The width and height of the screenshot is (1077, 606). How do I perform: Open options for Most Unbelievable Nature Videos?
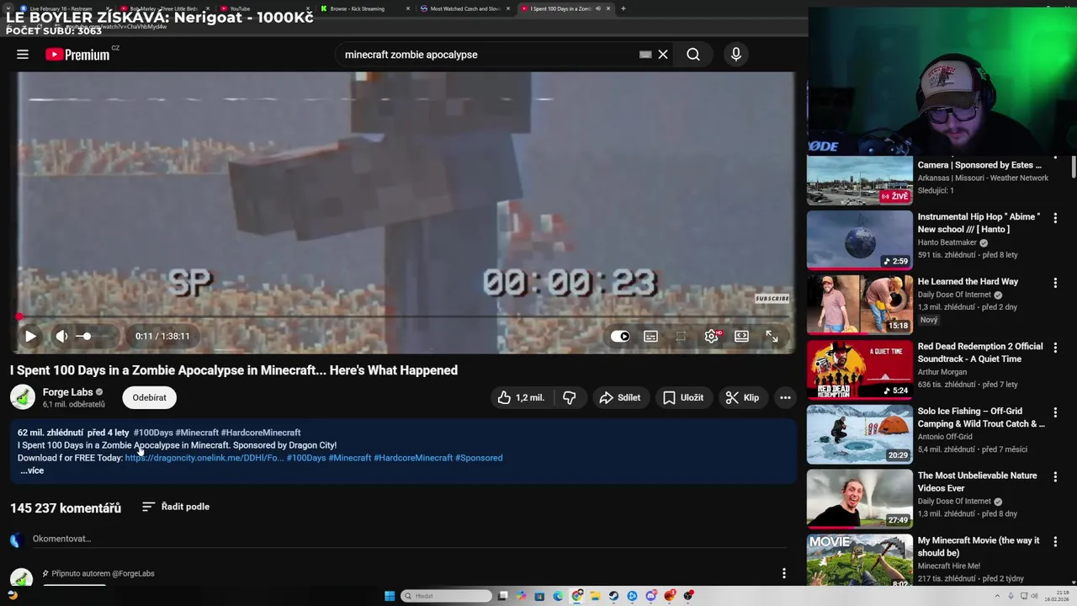click(x=1055, y=477)
